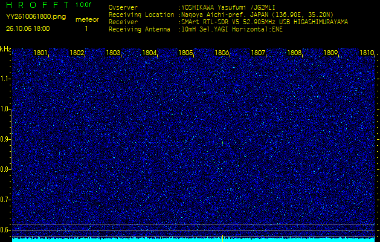The width and height of the screenshot is (380, 242).
Task: Click the cyan signal level strip
Action: point(121,240)
